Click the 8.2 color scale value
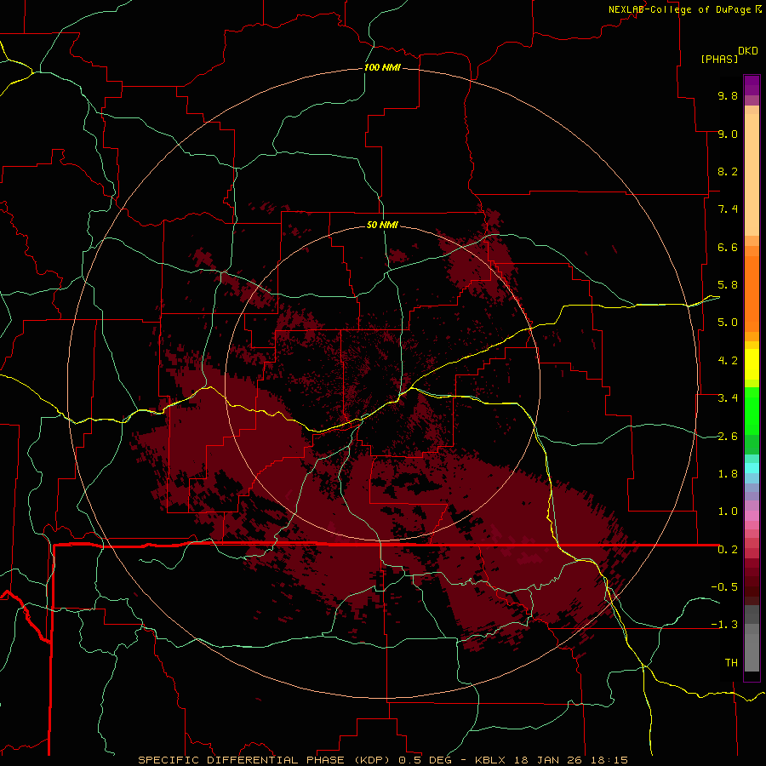The height and width of the screenshot is (766, 766). tap(728, 171)
